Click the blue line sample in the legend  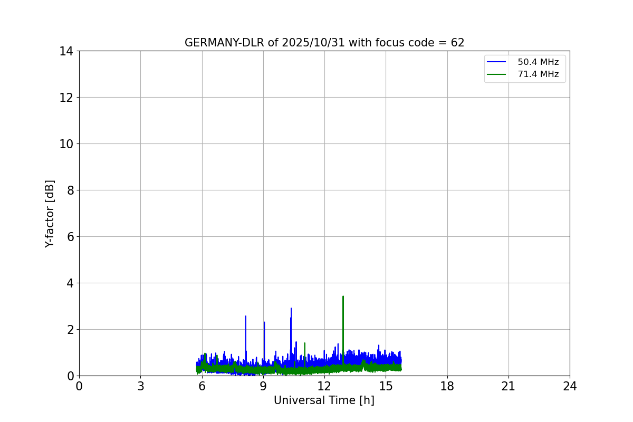497,62
